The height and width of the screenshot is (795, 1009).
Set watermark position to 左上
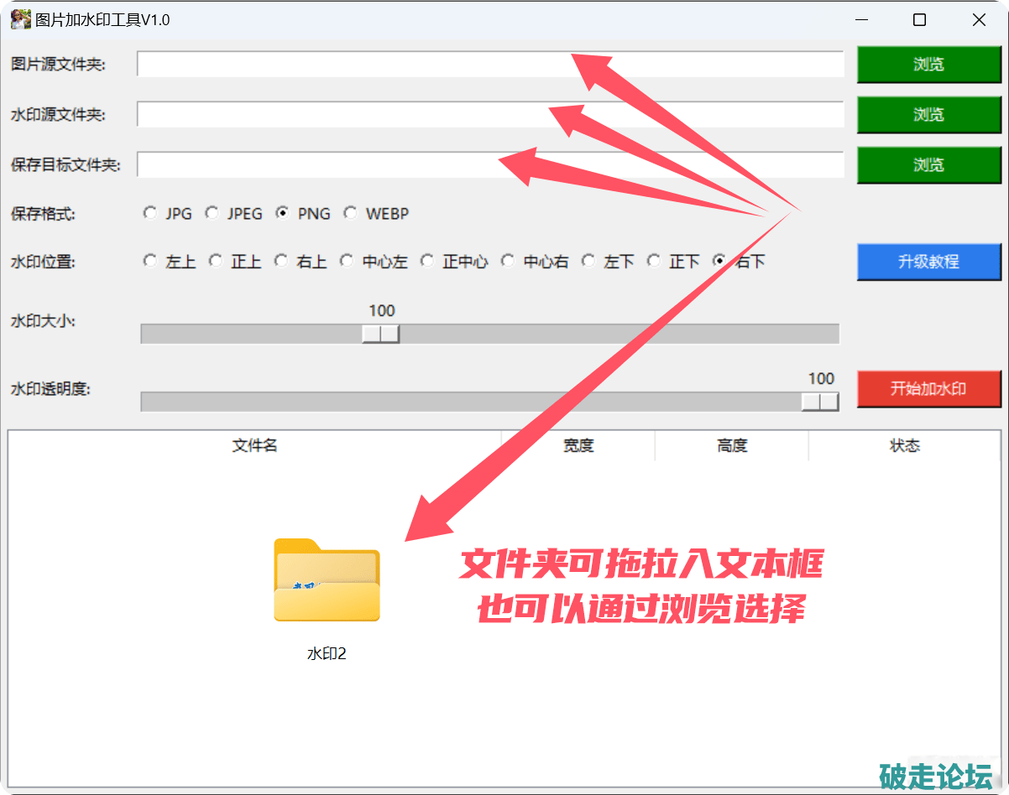pyautogui.click(x=150, y=261)
